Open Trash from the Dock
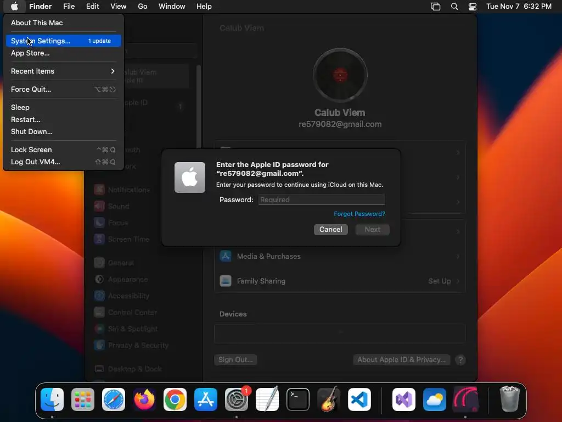Image resolution: width=562 pixels, height=422 pixels. tap(509, 399)
